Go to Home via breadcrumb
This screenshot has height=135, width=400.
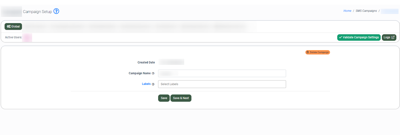click(347, 11)
